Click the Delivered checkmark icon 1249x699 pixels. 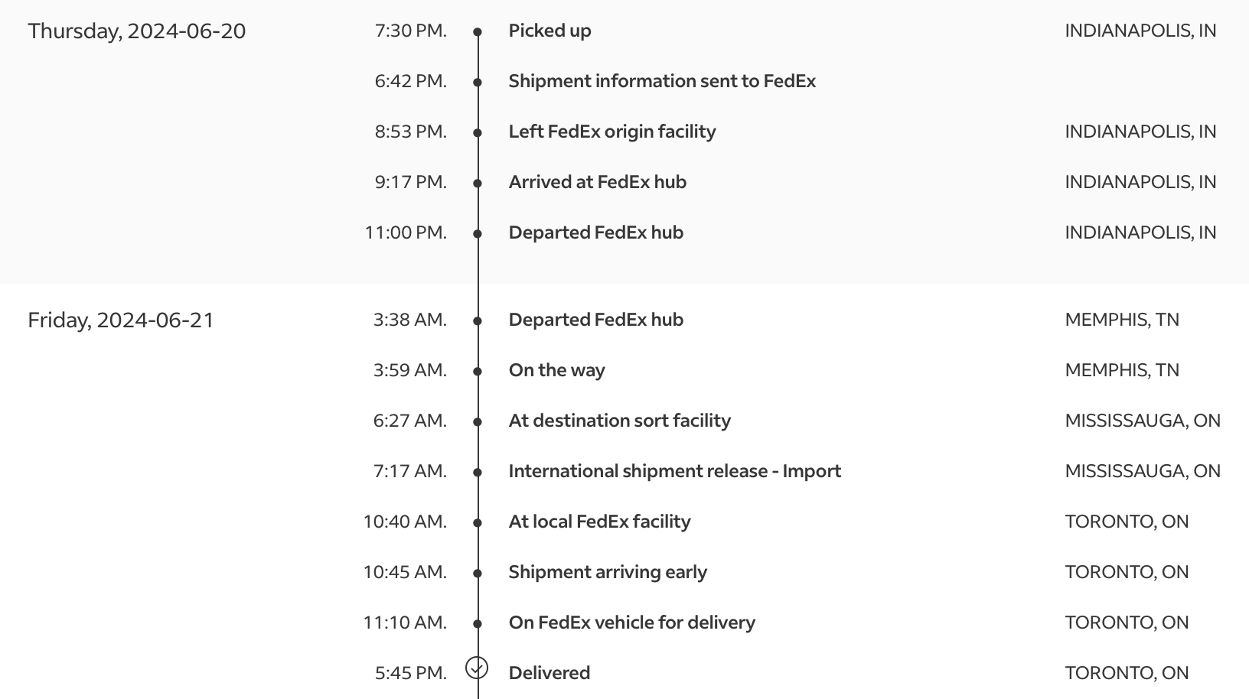click(x=477, y=668)
